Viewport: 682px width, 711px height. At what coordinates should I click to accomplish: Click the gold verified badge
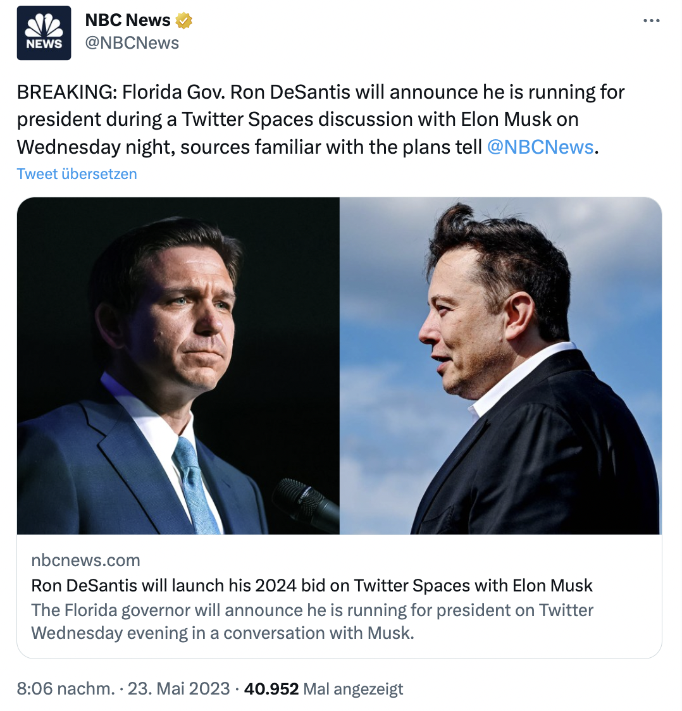tap(184, 20)
